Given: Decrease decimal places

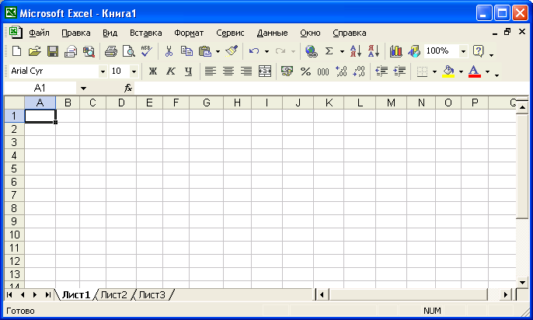Looking at the screenshot, I should [x=359, y=71].
